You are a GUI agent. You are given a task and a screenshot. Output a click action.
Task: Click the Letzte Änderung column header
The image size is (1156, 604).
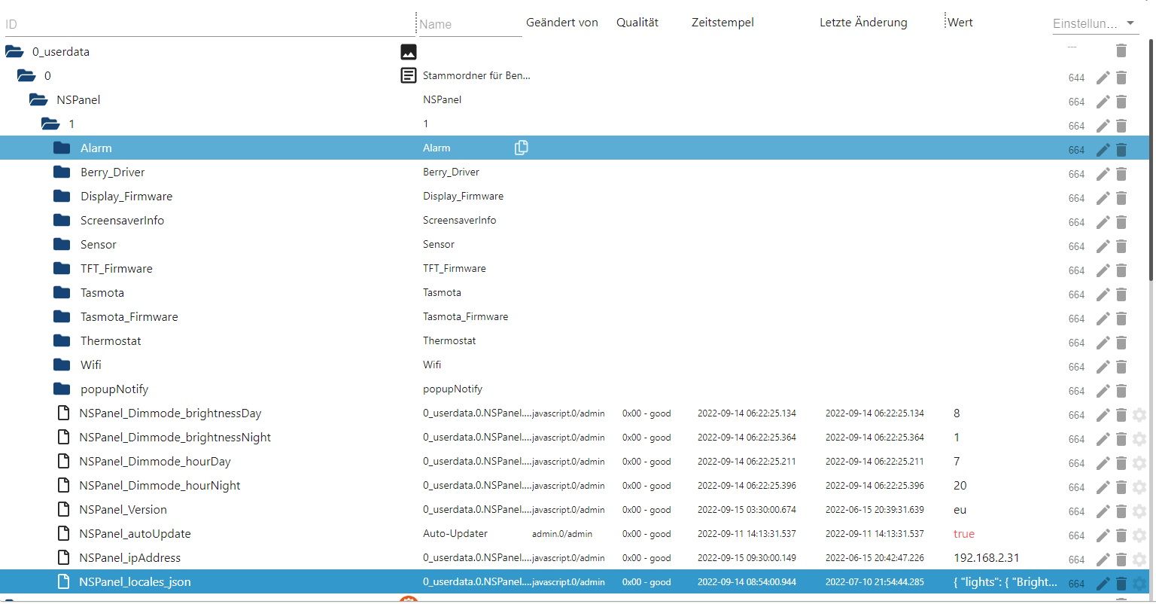[x=863, y=23]
